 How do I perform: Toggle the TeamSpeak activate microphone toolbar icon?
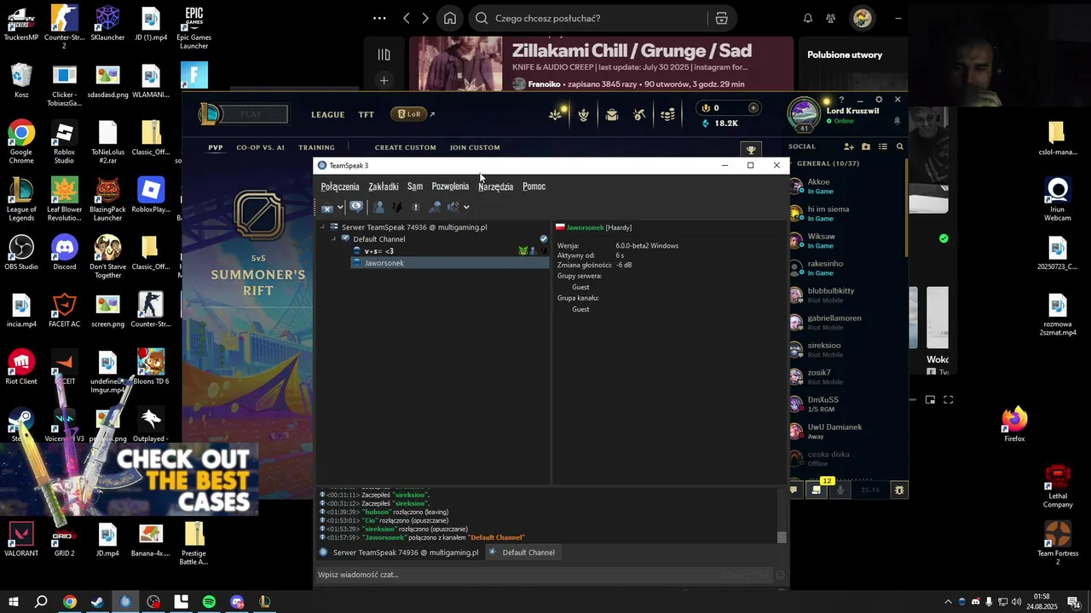point(416,207)
